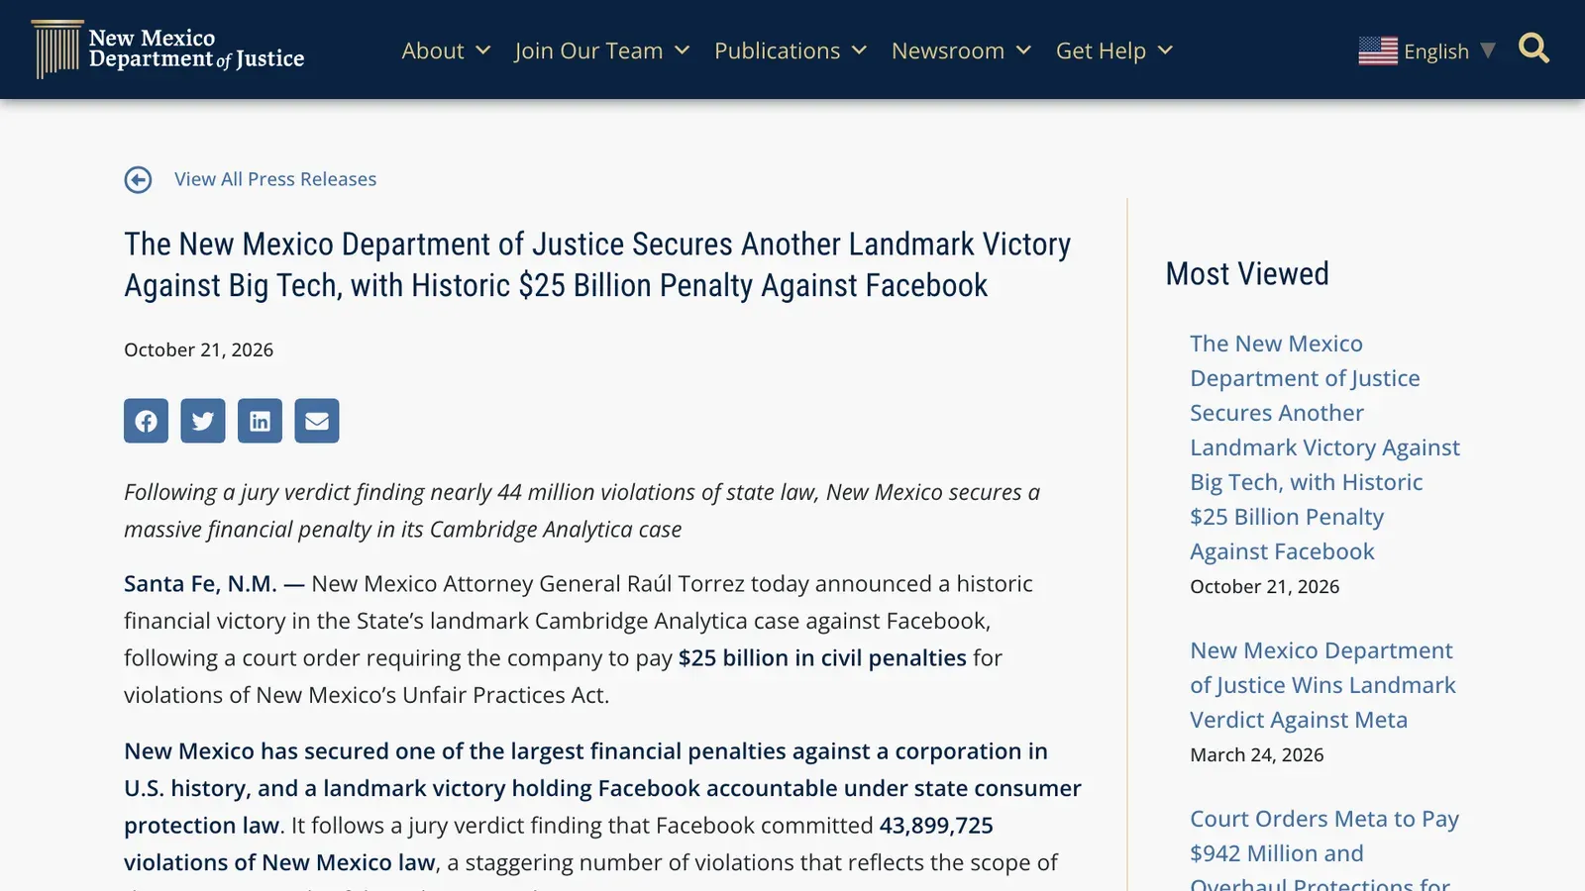This screenshot has height=891, width=1585.
Task: Share article via LinkedIn icon
Action: (x=260, y=421)
